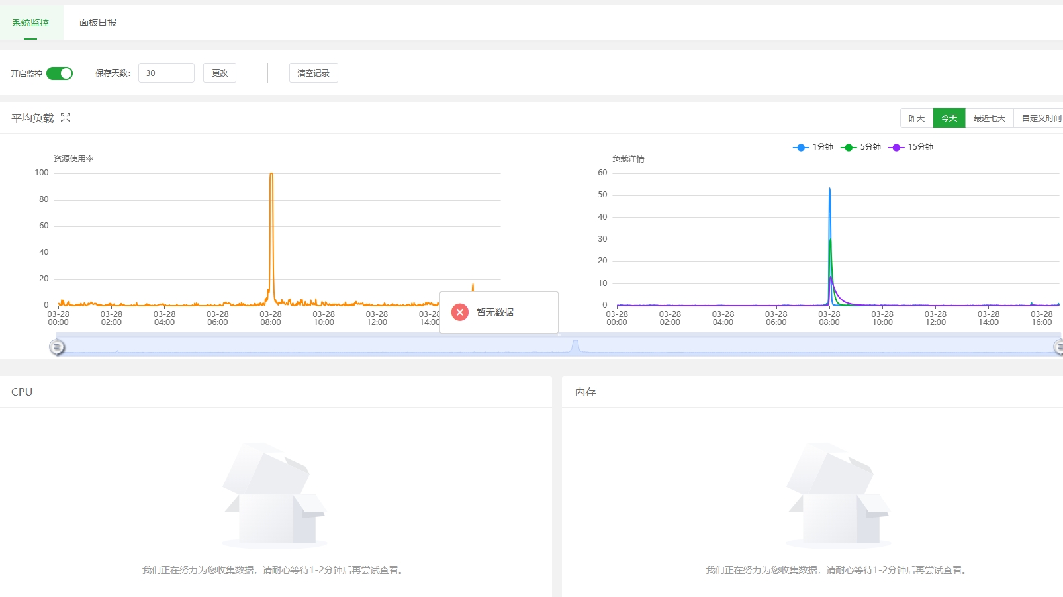Toggle the 1分钟 legend series
This screenshot has width=1063, height=597.
(x=813, y=147)
